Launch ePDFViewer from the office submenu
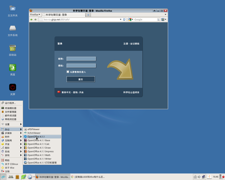 pos(42,129)
